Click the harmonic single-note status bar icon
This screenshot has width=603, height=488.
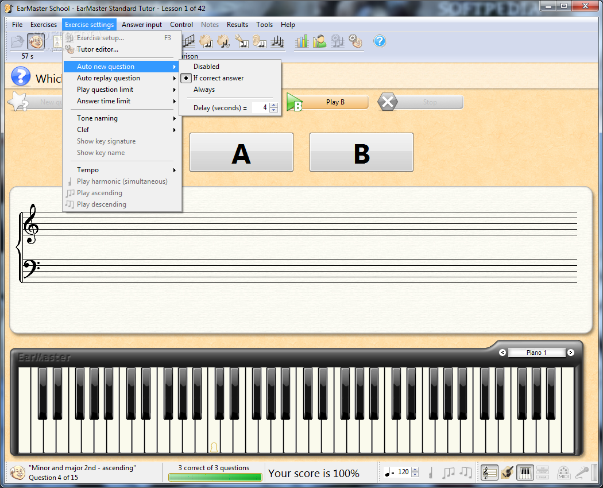click(431, 472)
